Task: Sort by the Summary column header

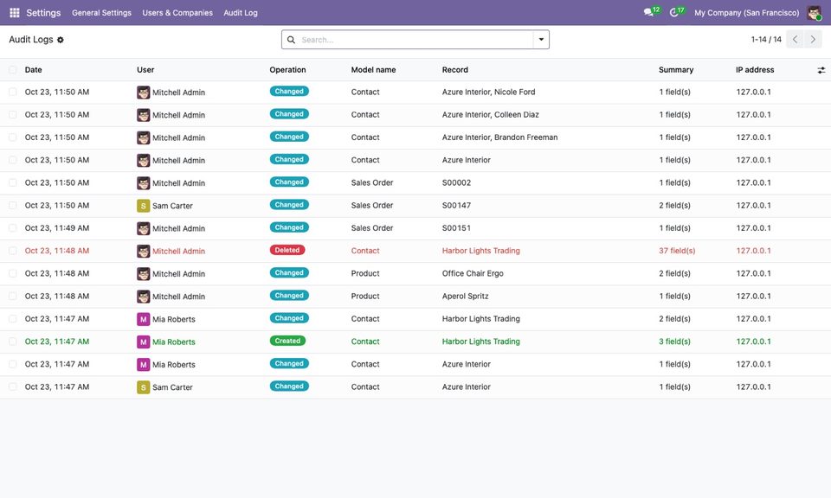Action: (676, 70)
